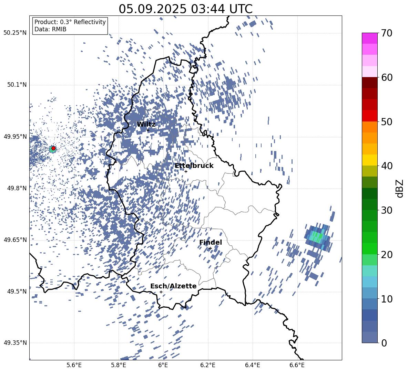Click the colorbar tick value 40
The height and width of the screenshot is (372, 408).
click(387, 166)
